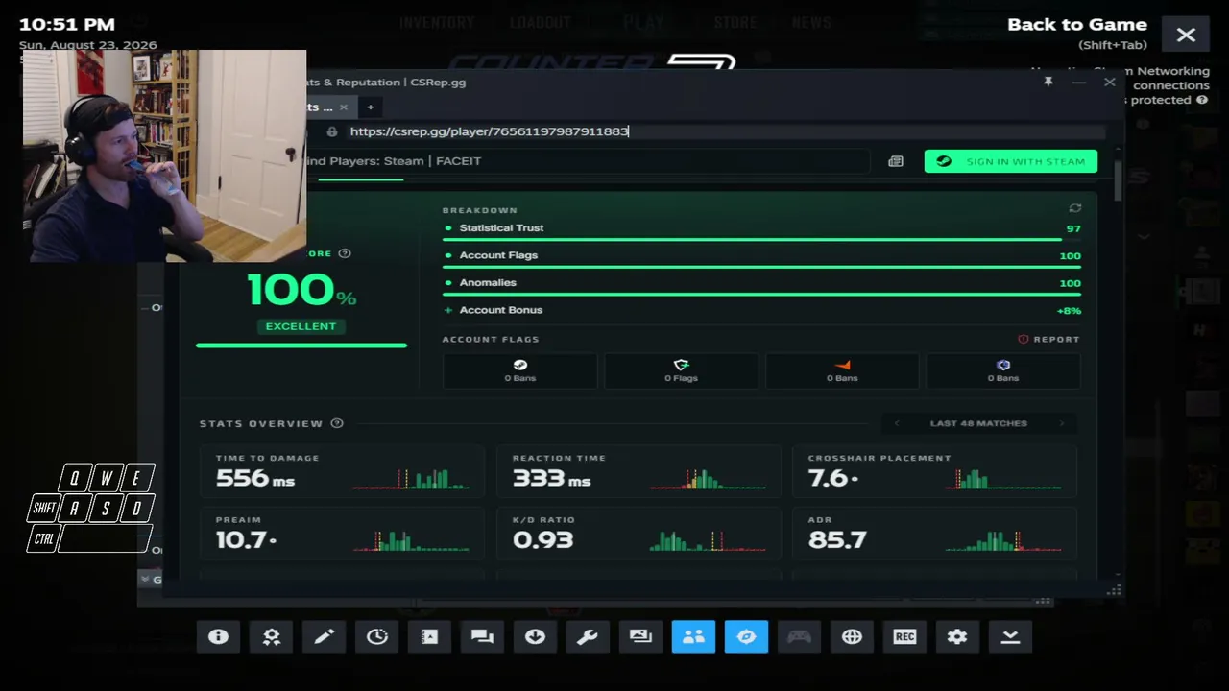
Task: Click the 10:51 PM overlay clock
Action: (67, 25)
